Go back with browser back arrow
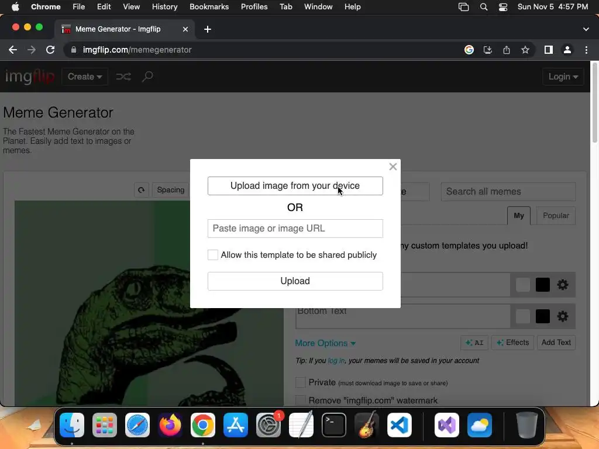Image resolution: width=599 pixels, height=449 pixels. coord(13,50)
